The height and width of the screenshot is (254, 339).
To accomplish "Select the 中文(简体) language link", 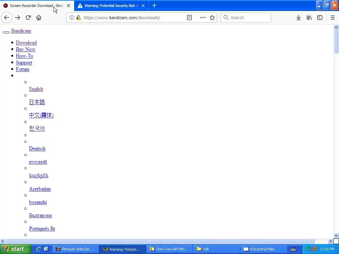I will point(41,115).
